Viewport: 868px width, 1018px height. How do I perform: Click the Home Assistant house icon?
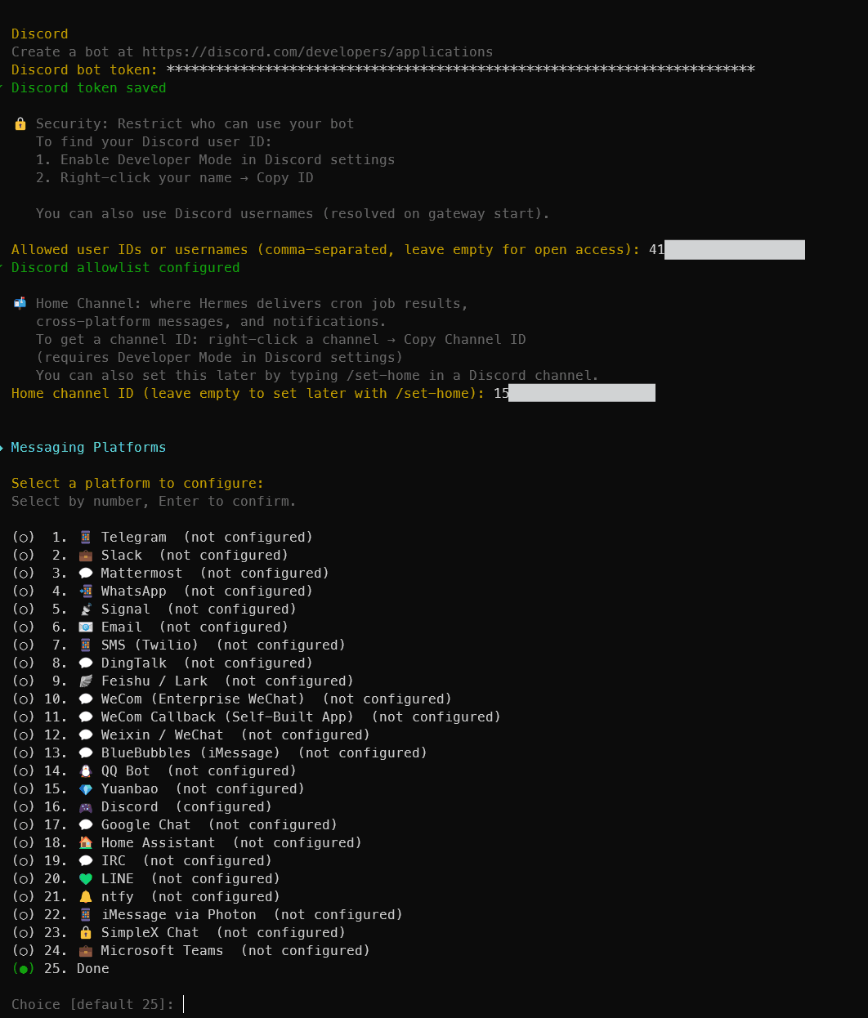coord(85,843)
